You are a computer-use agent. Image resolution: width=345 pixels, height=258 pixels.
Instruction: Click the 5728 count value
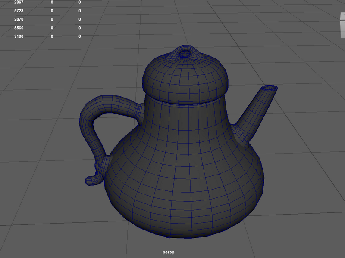19,11
